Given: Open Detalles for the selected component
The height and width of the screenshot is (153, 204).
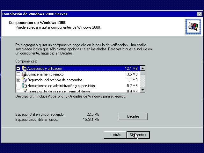Looking at the screenshot, I should point(133,116).
